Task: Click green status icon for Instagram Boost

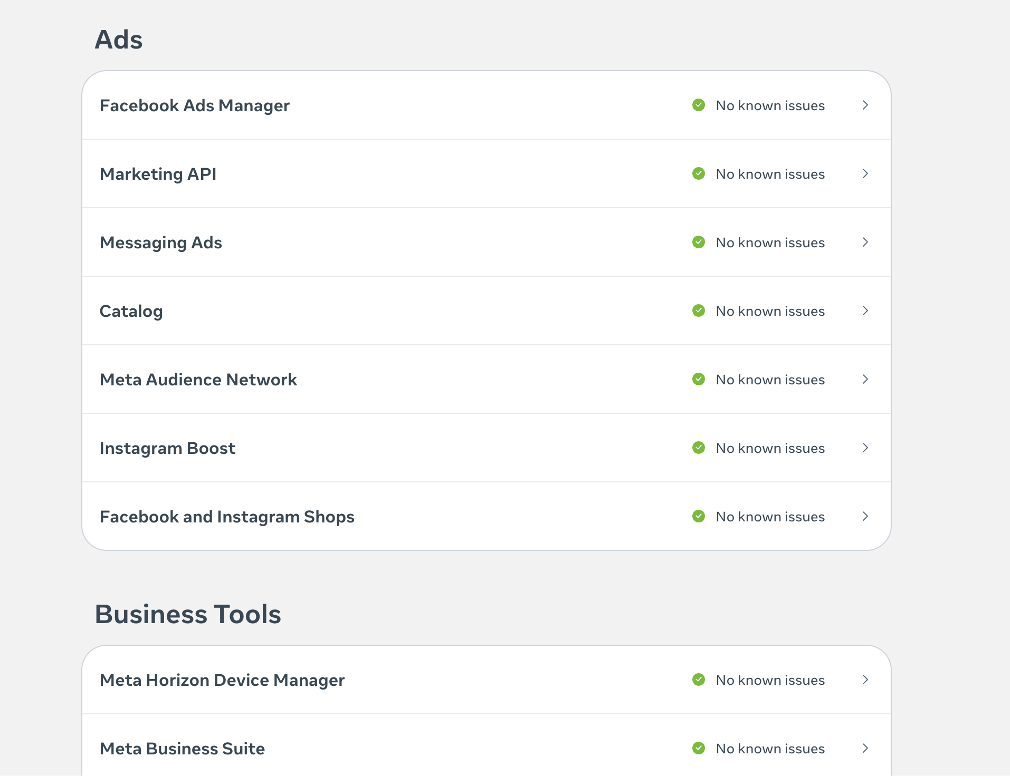Action: coord(699,448)
